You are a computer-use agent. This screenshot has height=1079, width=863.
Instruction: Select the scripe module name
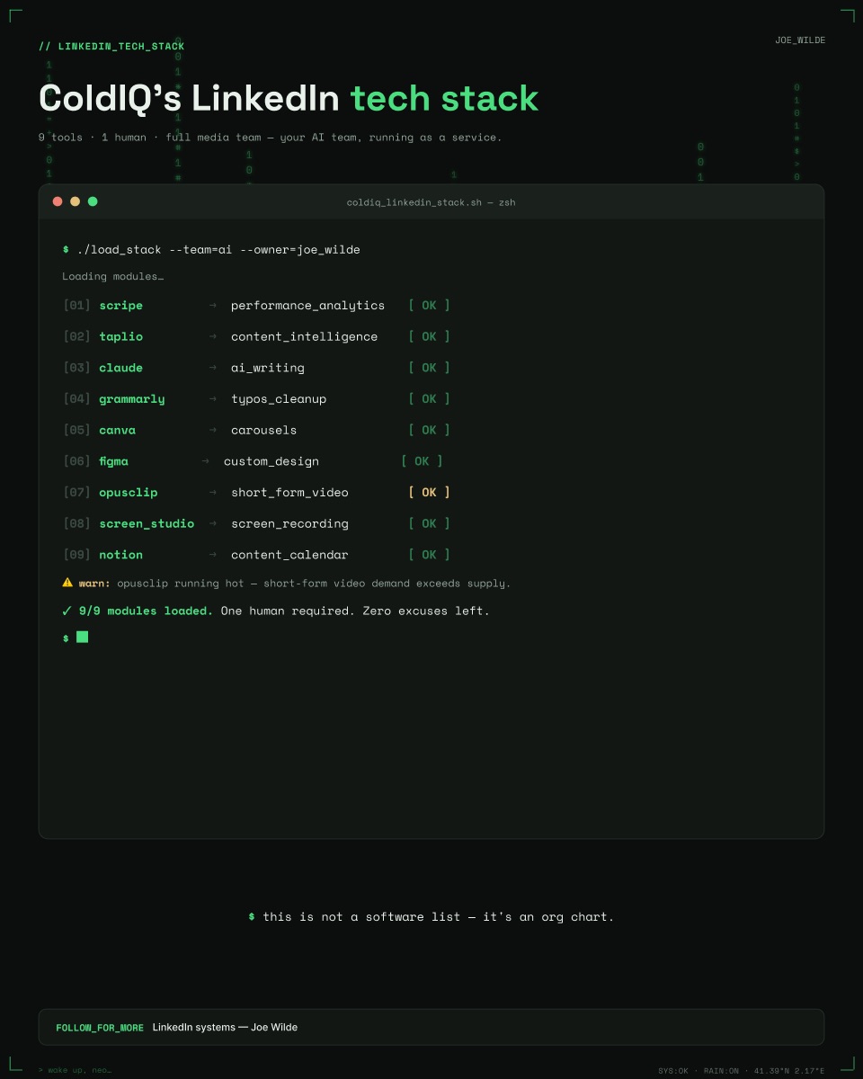(x=121, y=306)
